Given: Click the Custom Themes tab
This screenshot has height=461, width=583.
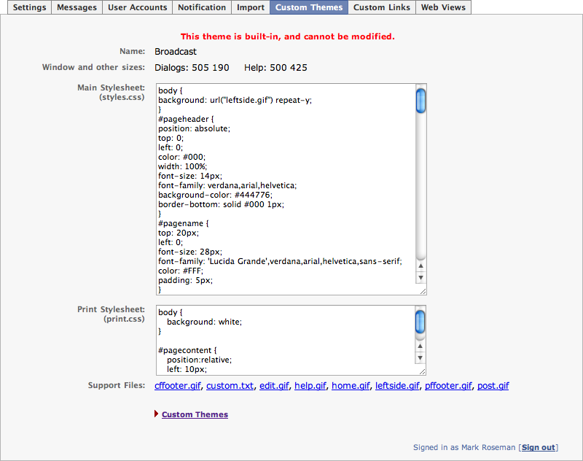Looking at the screenshot, I should [x=309, y=7].
